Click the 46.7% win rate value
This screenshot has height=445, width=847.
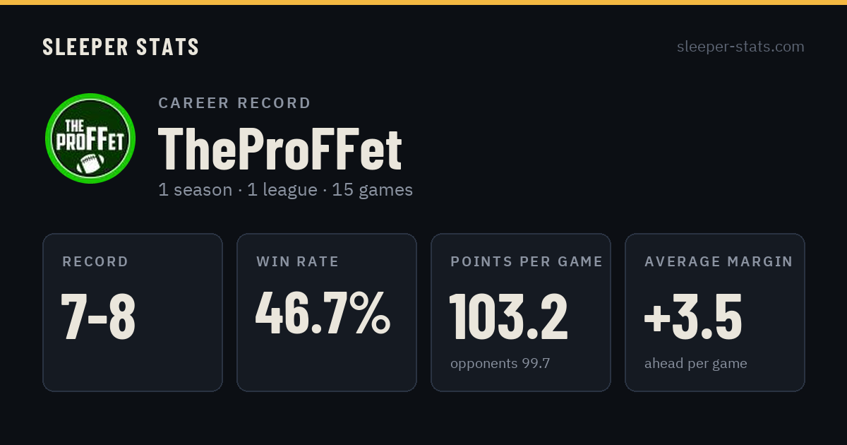[323, 313]
